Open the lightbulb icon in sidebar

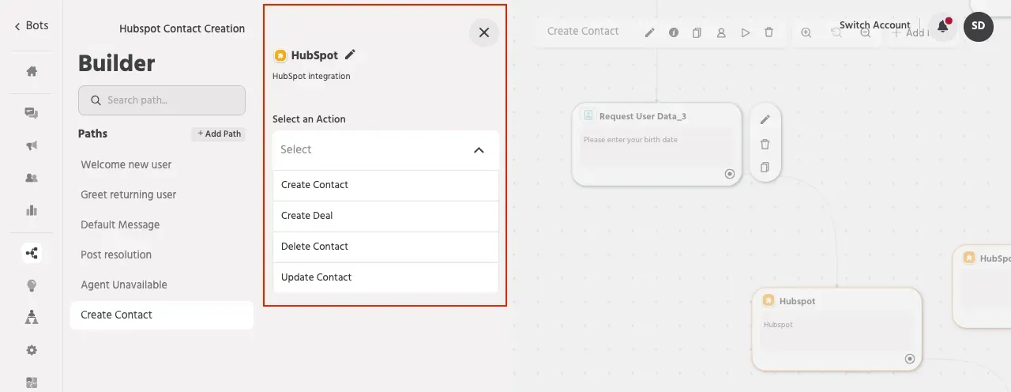click(x=32, y=285)
